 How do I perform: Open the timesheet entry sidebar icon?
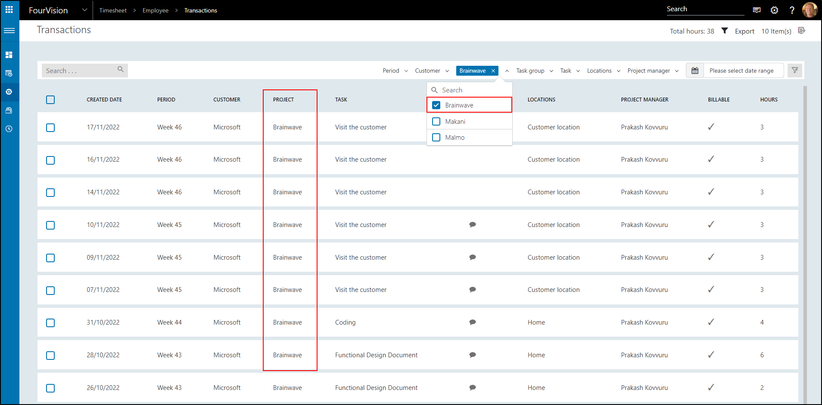9,73
